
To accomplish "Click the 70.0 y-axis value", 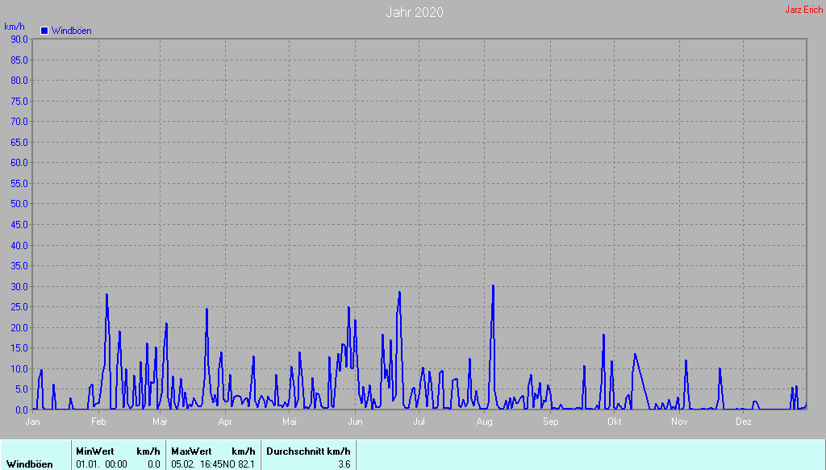I will pyautogui.click(x=19, y=122).
